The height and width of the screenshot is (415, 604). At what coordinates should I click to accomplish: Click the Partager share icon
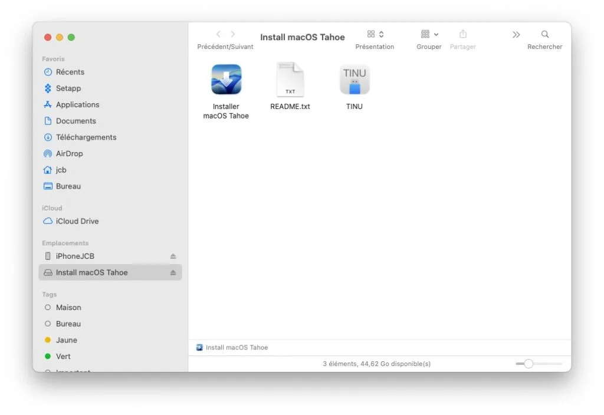pos(463,34)
